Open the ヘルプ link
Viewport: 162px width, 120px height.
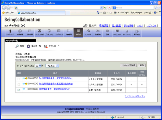pyautogui.click(x=140, y=26)
